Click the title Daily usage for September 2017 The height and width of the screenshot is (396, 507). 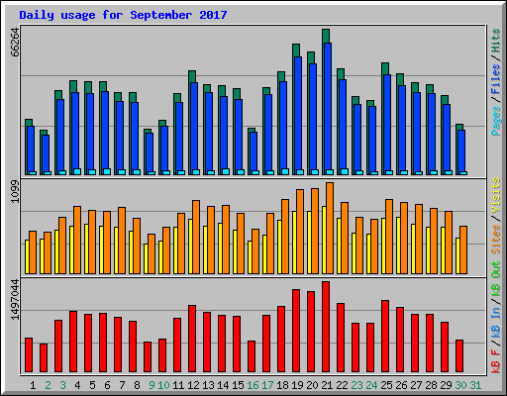[123, 15]
